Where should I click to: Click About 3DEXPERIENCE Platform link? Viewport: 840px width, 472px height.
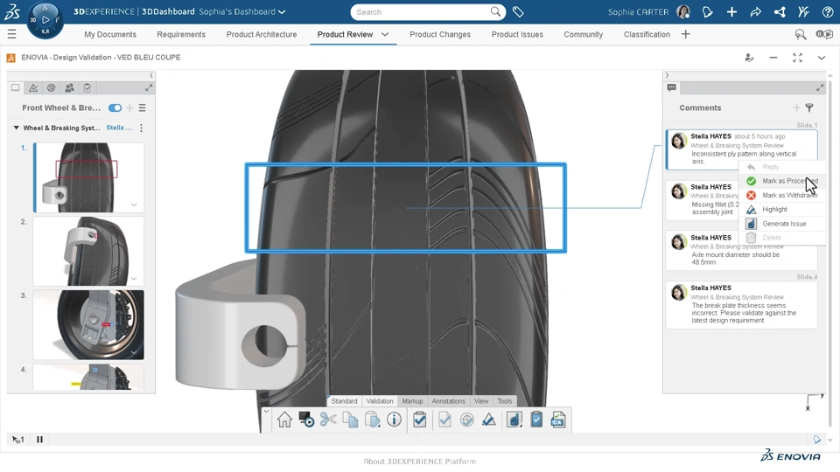click(419, 462)
